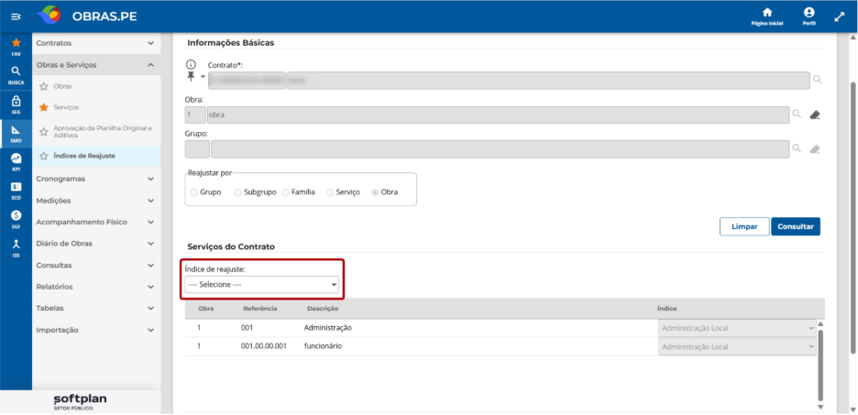Screen dimensions: 858x415
Task: Open the KPI module icon
Action: 16,162
